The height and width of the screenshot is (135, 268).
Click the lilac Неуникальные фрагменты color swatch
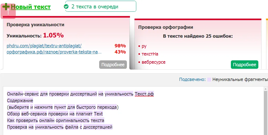click(209, 79)
